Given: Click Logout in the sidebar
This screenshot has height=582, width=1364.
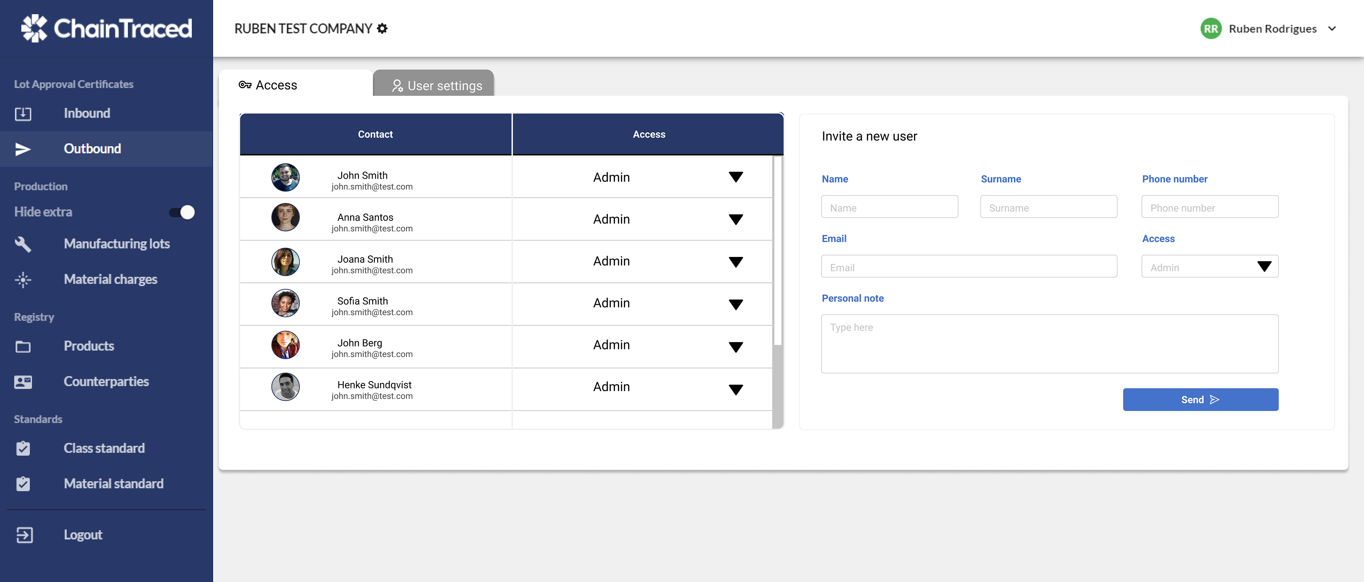Looking at the screenshot, I should 106,535.
